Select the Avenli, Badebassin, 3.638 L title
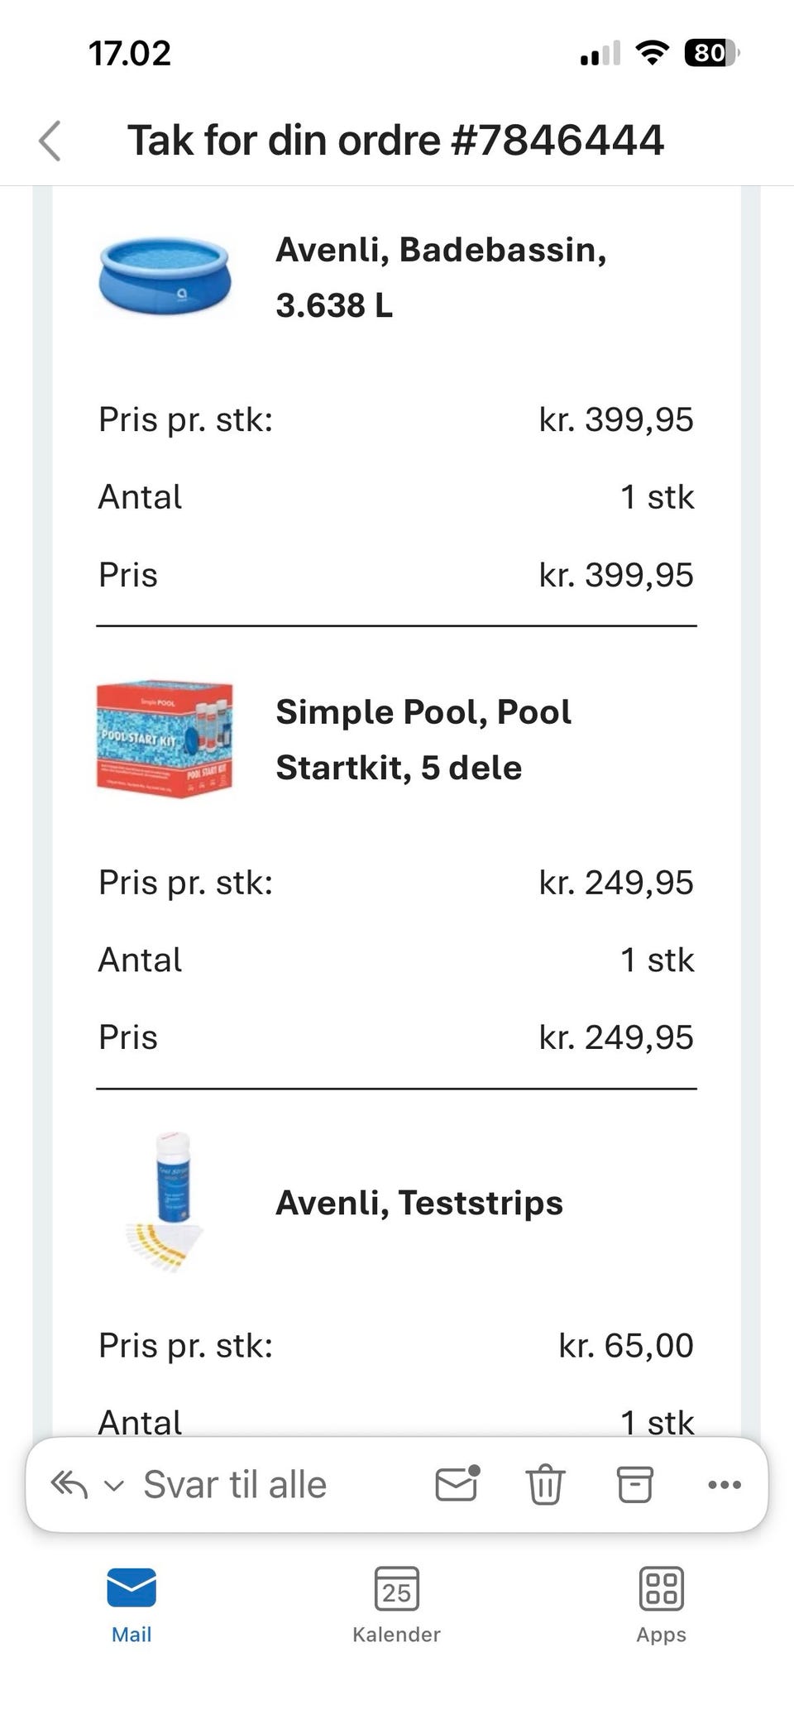This screenshot has height=1719, width=794. tap(441, 277)
